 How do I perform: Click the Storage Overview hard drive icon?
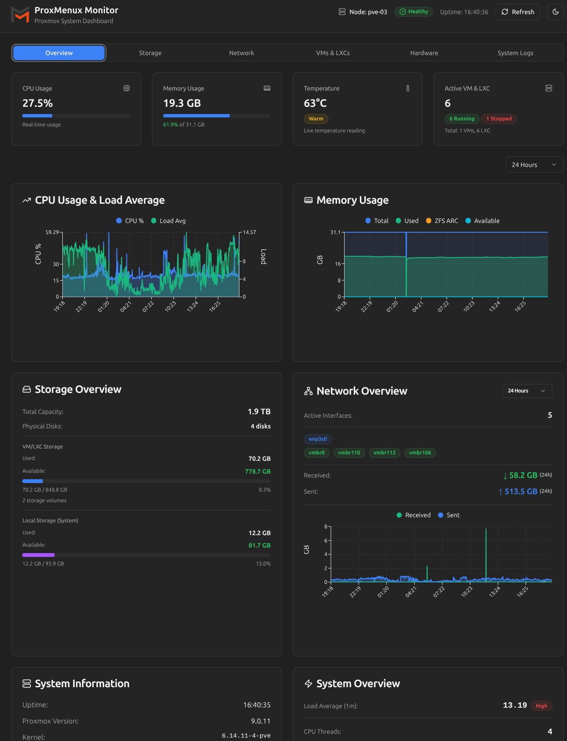point(26,390)
